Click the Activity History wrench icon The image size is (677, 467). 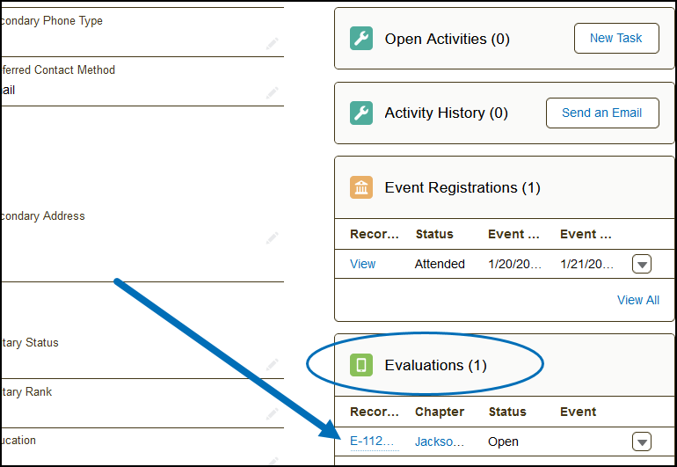pos(361,113)
